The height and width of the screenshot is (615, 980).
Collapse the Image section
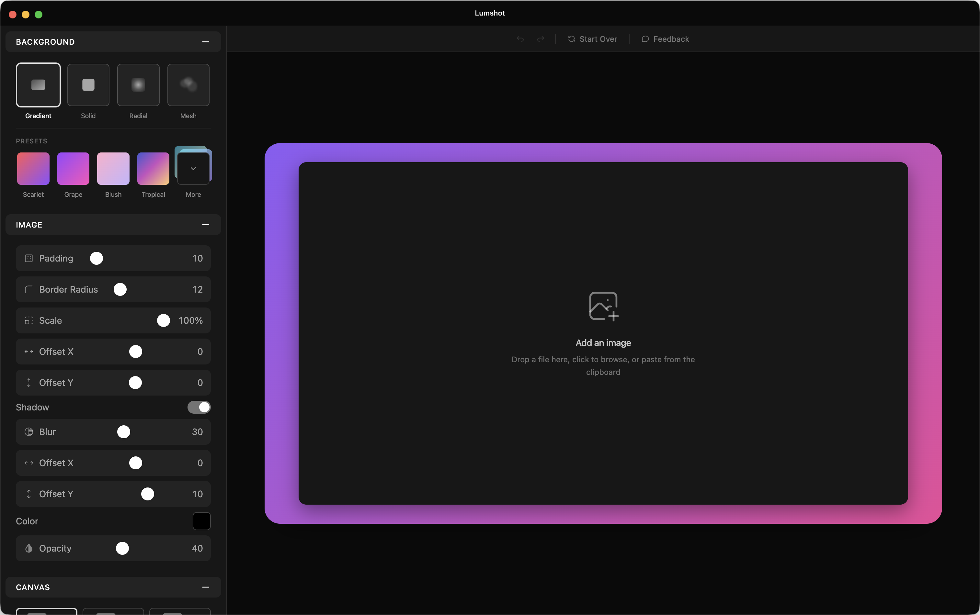(206, 225)
